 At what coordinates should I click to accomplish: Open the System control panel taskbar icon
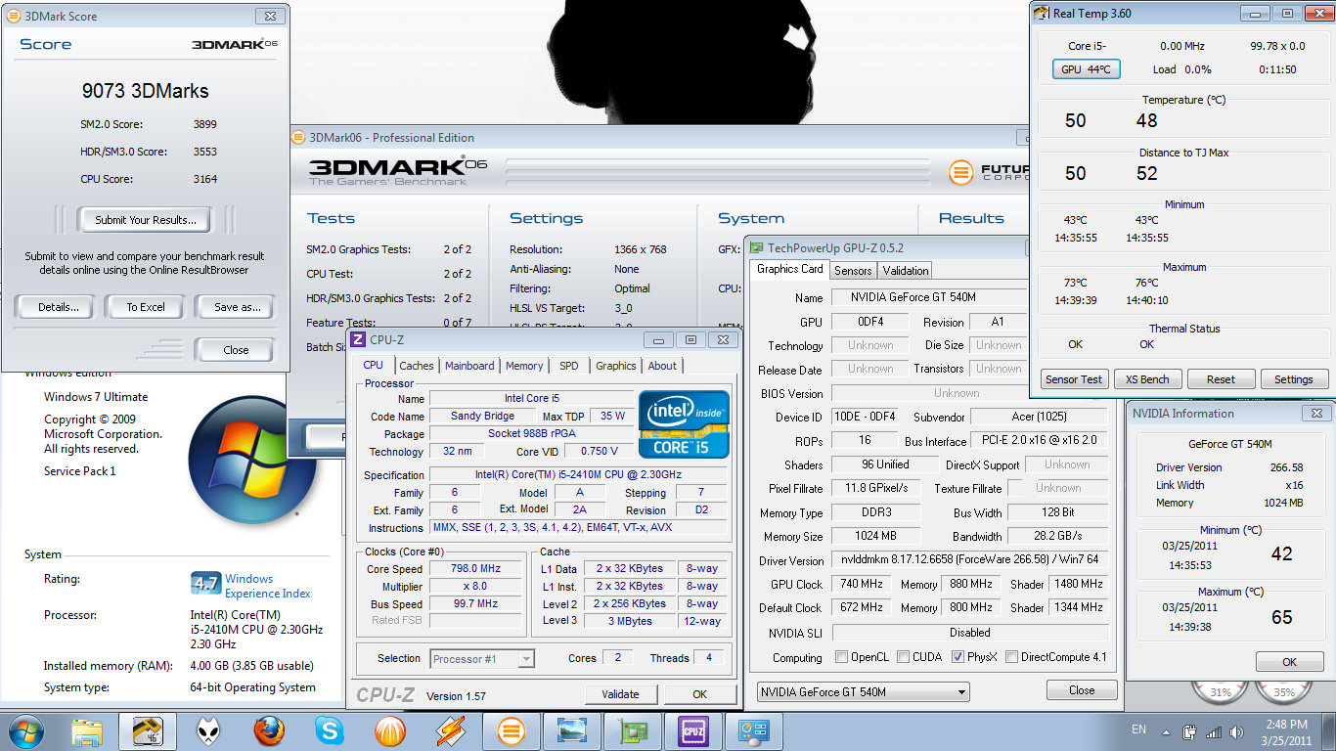point(754,730)
